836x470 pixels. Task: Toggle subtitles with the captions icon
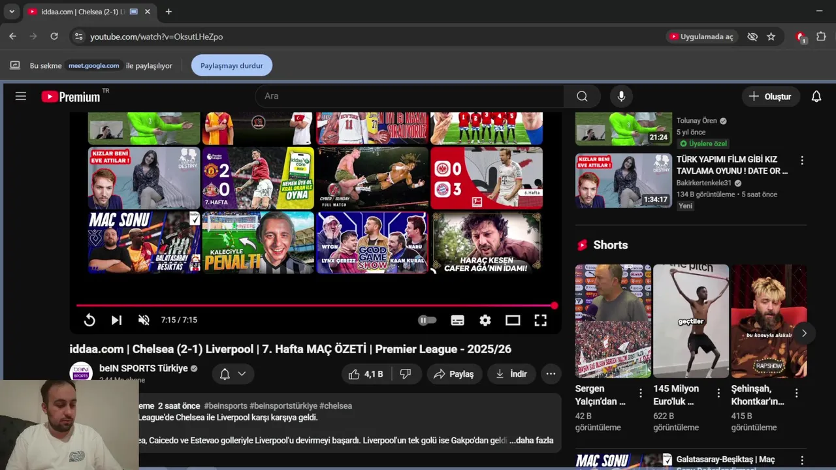[x=457, y=320]
